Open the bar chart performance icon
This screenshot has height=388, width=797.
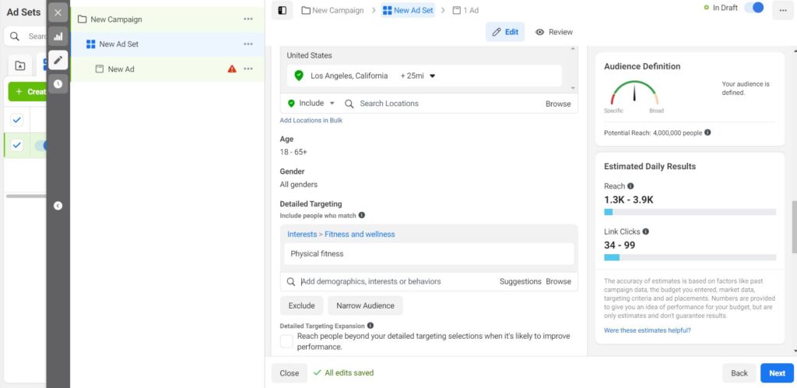click(x=58, y=36)
